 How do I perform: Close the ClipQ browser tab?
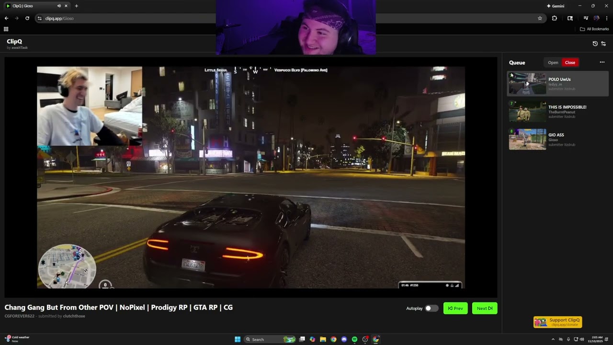coord(66,6)
